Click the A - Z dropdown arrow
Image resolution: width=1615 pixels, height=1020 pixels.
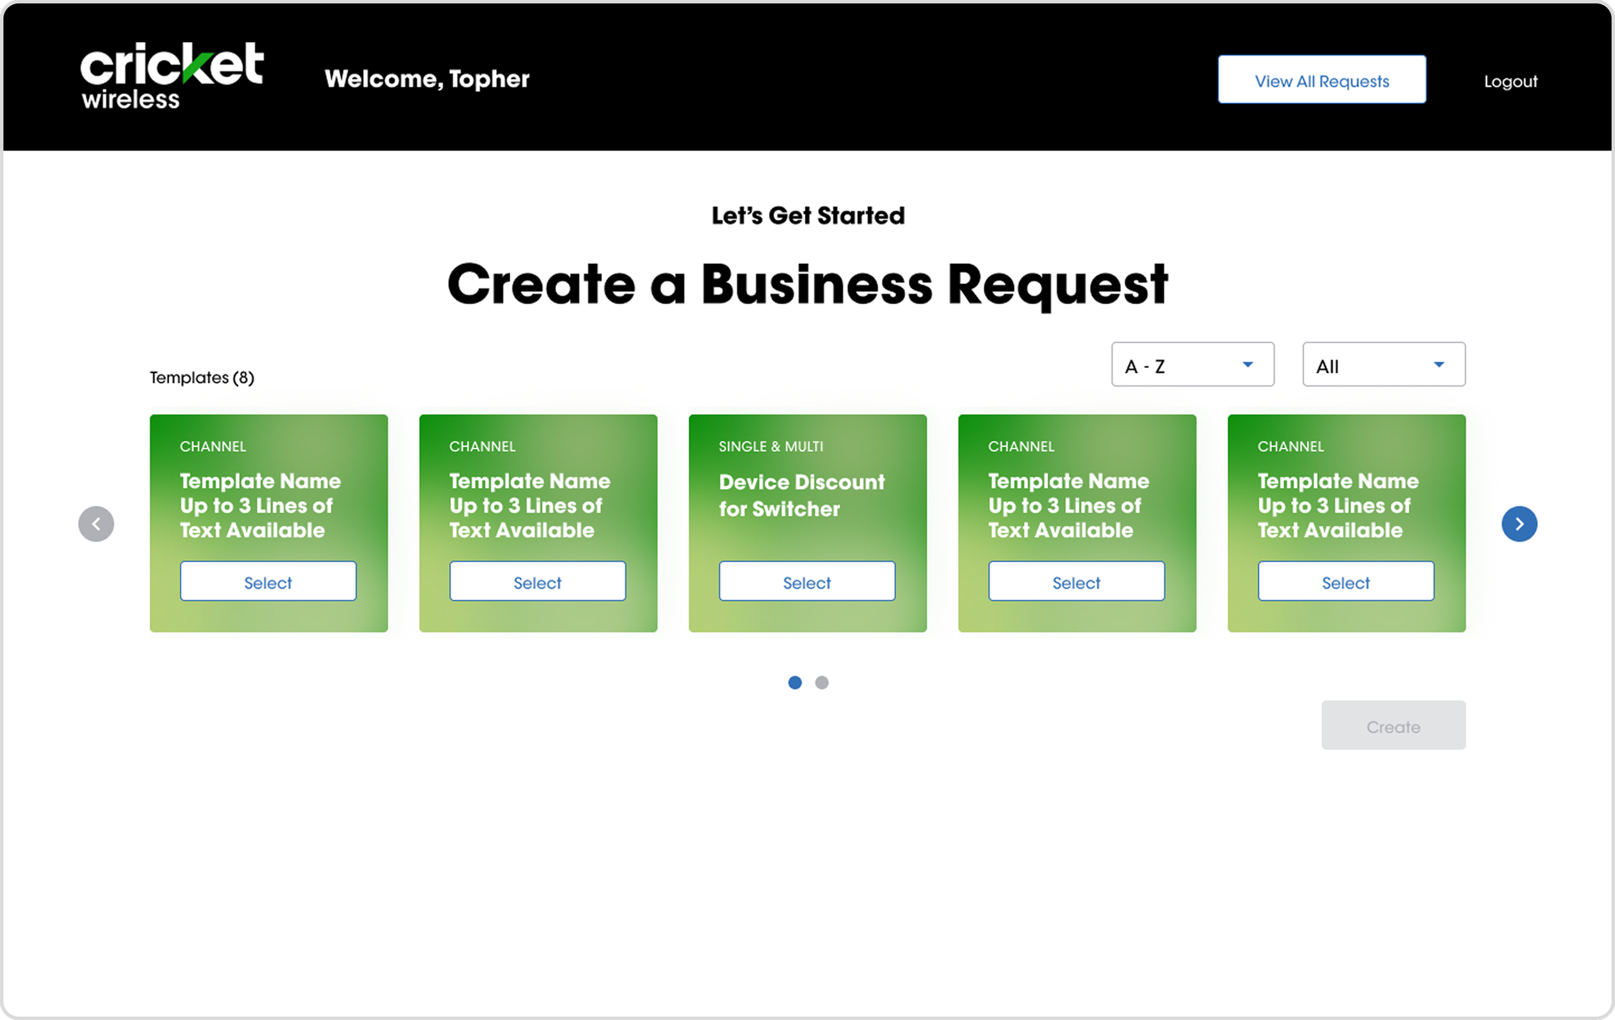click(1247, 365)
